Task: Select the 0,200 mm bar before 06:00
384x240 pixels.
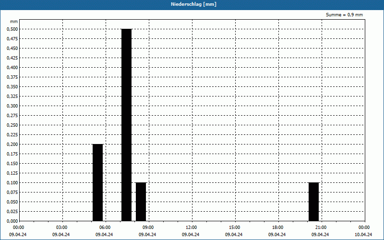Action: coord(98,182)
